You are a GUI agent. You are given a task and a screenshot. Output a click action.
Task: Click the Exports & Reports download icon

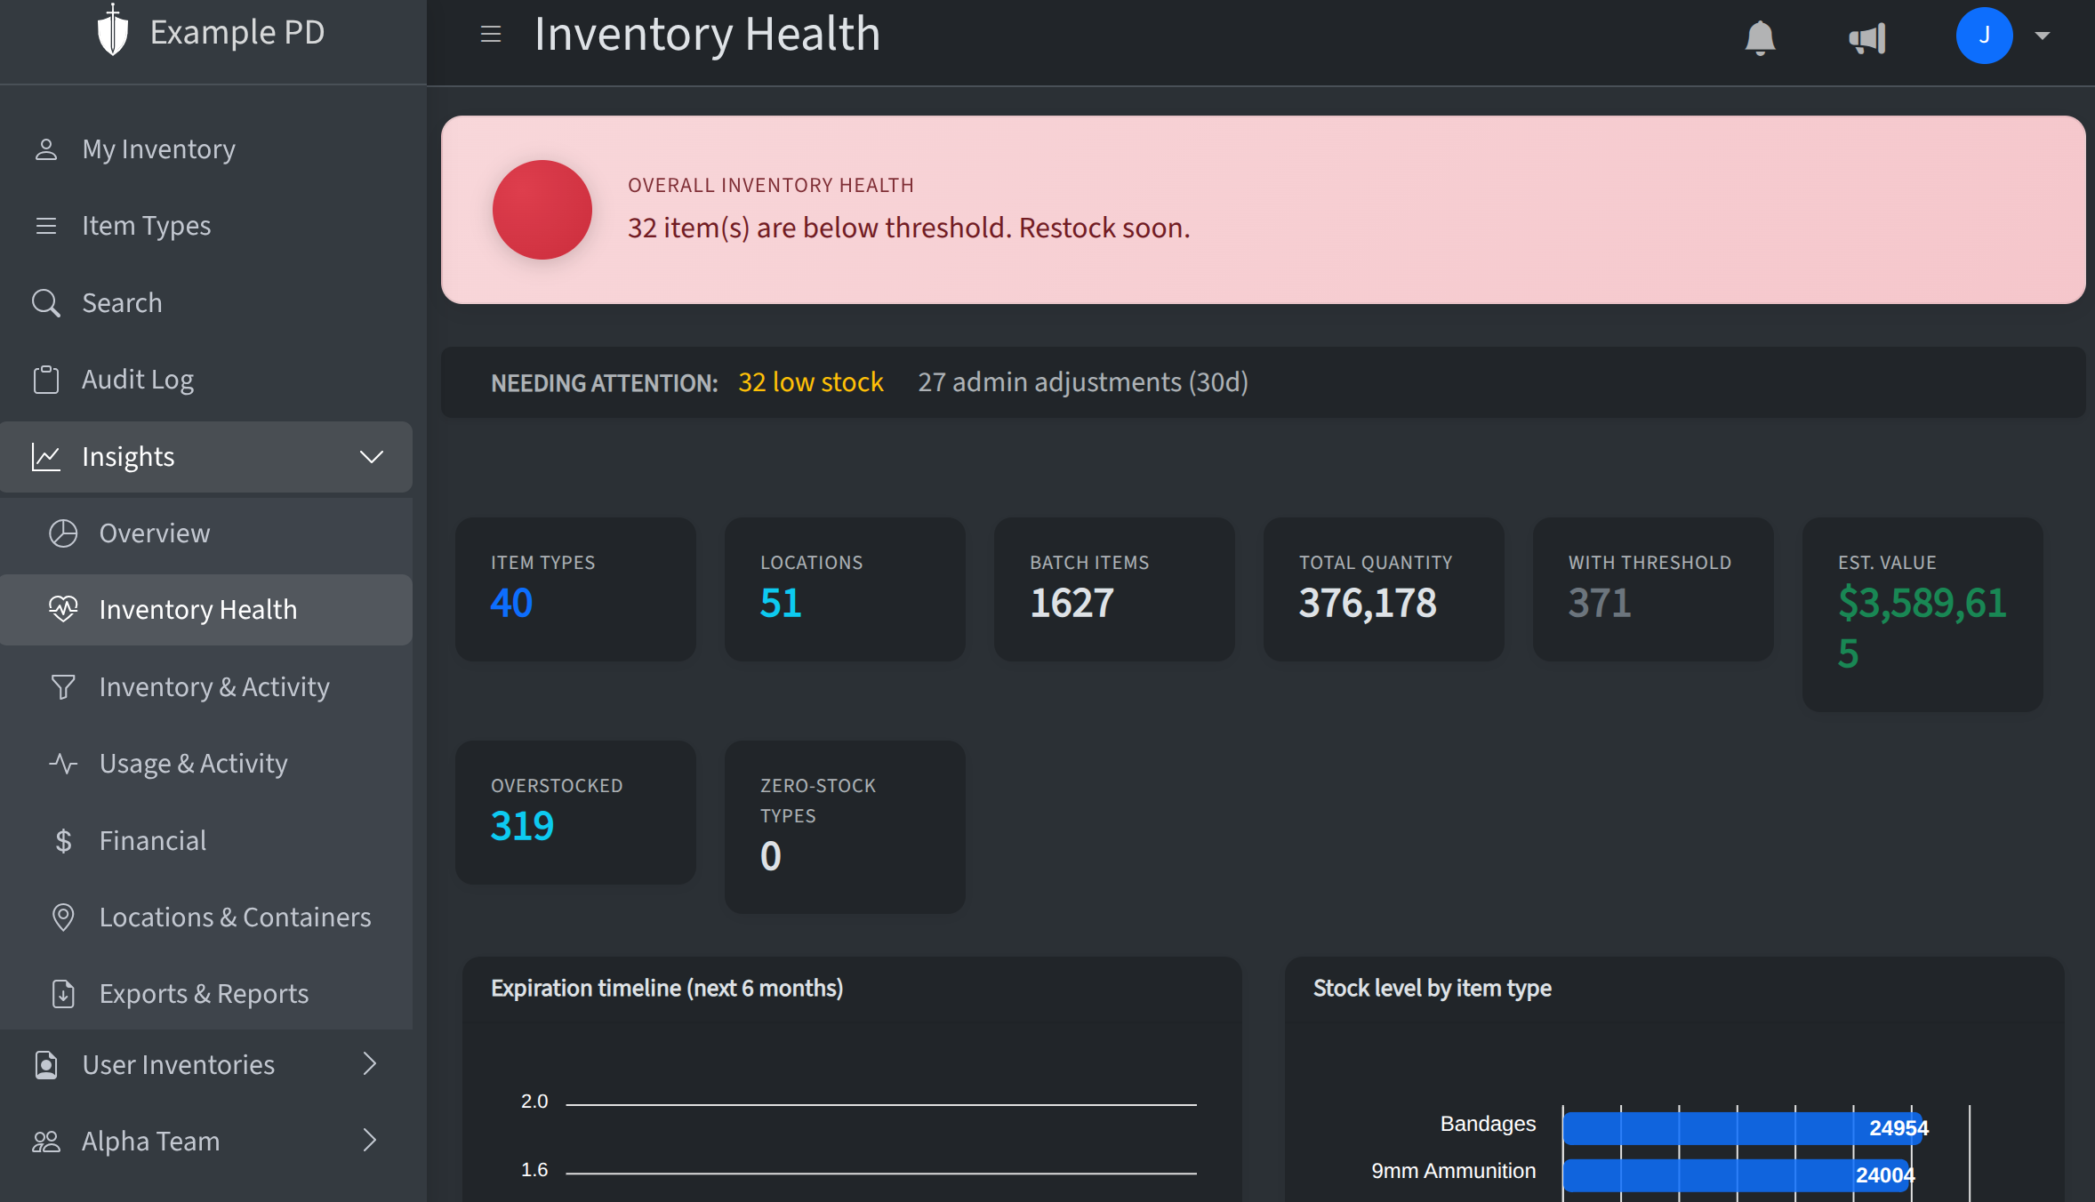point(63,994)
